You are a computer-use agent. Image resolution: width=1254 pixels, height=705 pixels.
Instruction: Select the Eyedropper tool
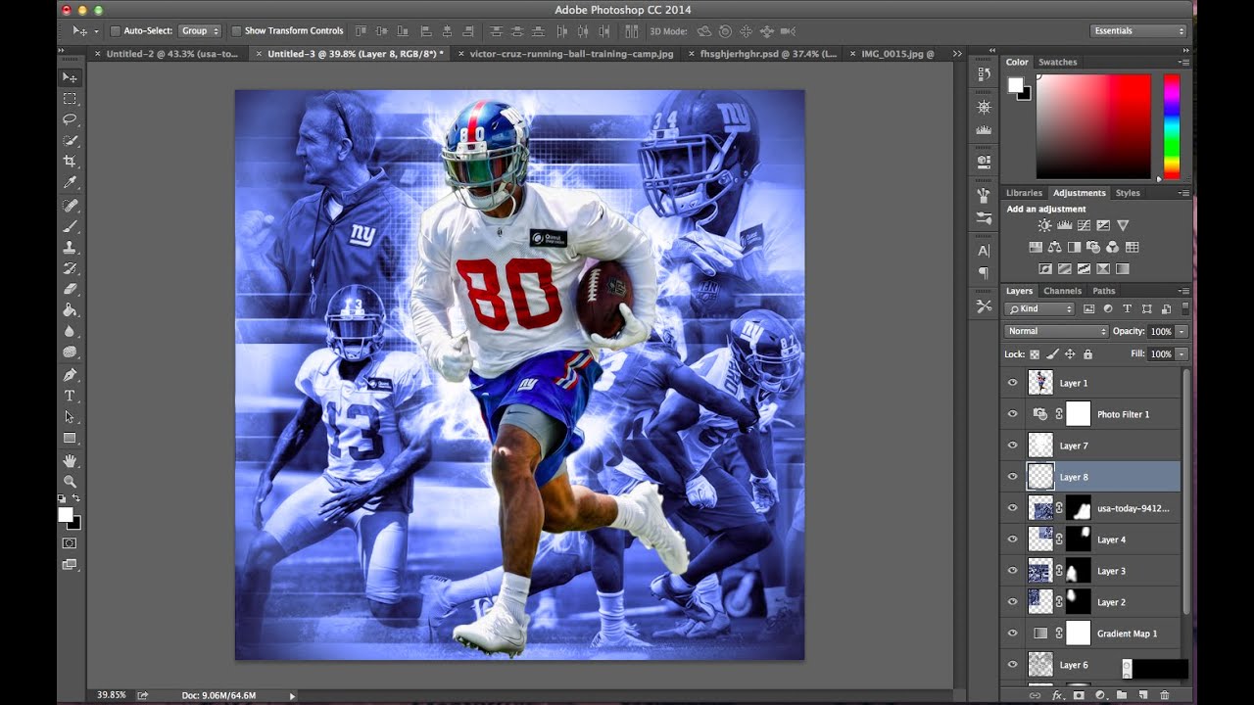tap(70, 183)
